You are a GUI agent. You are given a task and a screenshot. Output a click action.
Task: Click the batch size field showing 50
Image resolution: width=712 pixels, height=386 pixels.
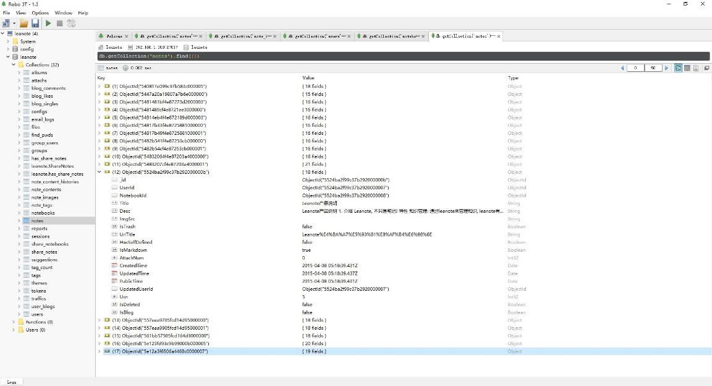coord(653,68)
